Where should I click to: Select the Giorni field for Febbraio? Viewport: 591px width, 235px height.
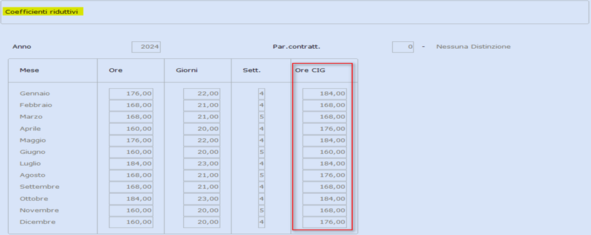201,105
